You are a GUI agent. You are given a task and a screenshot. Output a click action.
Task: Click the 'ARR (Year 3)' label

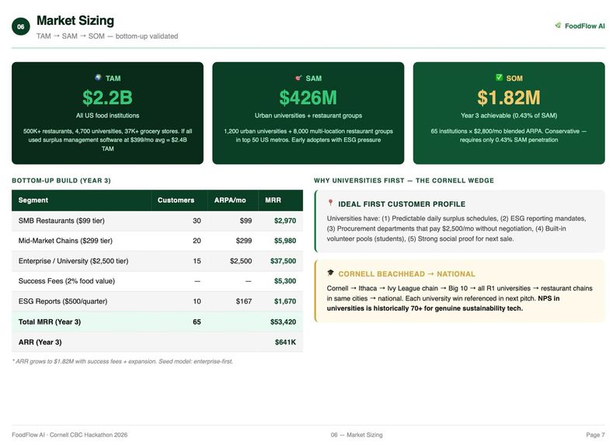(40, 342)
